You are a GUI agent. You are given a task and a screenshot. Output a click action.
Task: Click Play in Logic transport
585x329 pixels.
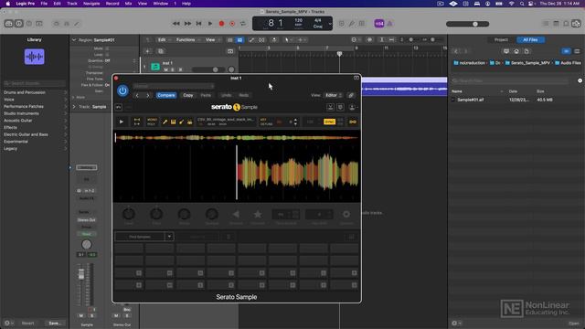pos(210,24)
